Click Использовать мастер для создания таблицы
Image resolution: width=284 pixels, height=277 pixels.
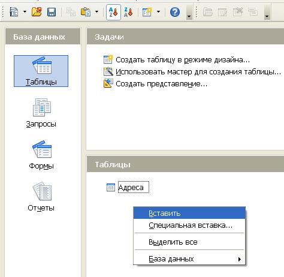point(198,72)
